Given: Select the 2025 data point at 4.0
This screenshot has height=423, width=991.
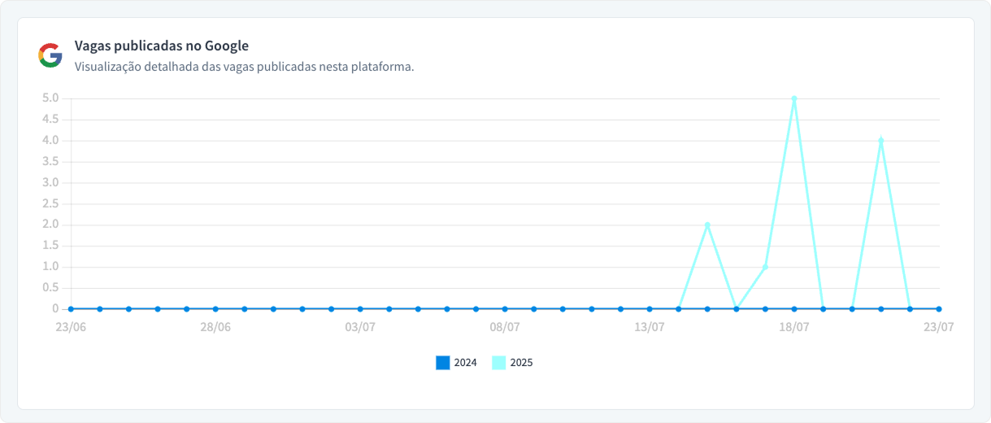Looking at the screenshot, I should (880, 140).
